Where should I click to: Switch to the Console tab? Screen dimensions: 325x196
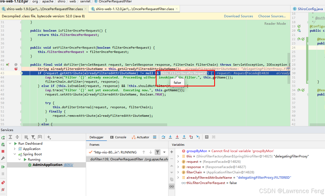point(118,137)
